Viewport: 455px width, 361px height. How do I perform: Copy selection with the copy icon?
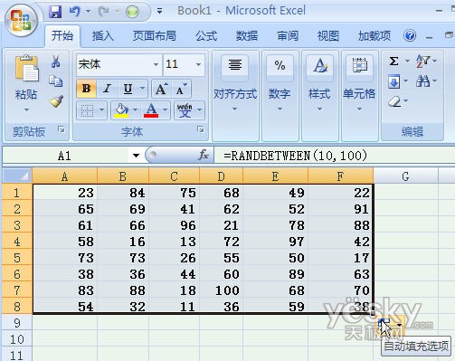pyautogui.click(x=56, y=81)
